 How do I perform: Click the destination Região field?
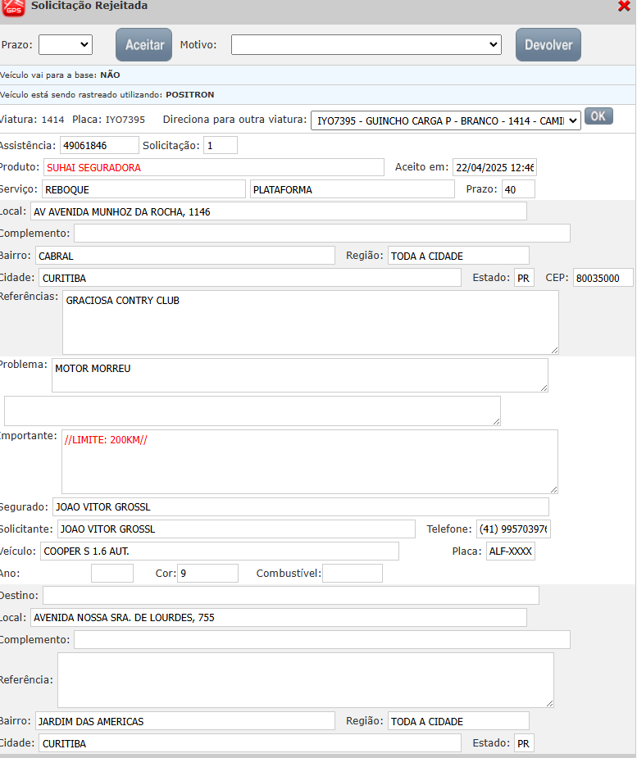click(458, 721)
